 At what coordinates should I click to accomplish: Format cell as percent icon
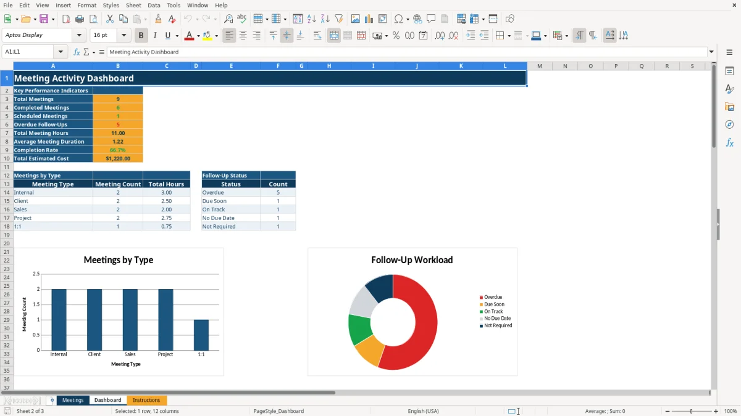[x=396, y=36]
